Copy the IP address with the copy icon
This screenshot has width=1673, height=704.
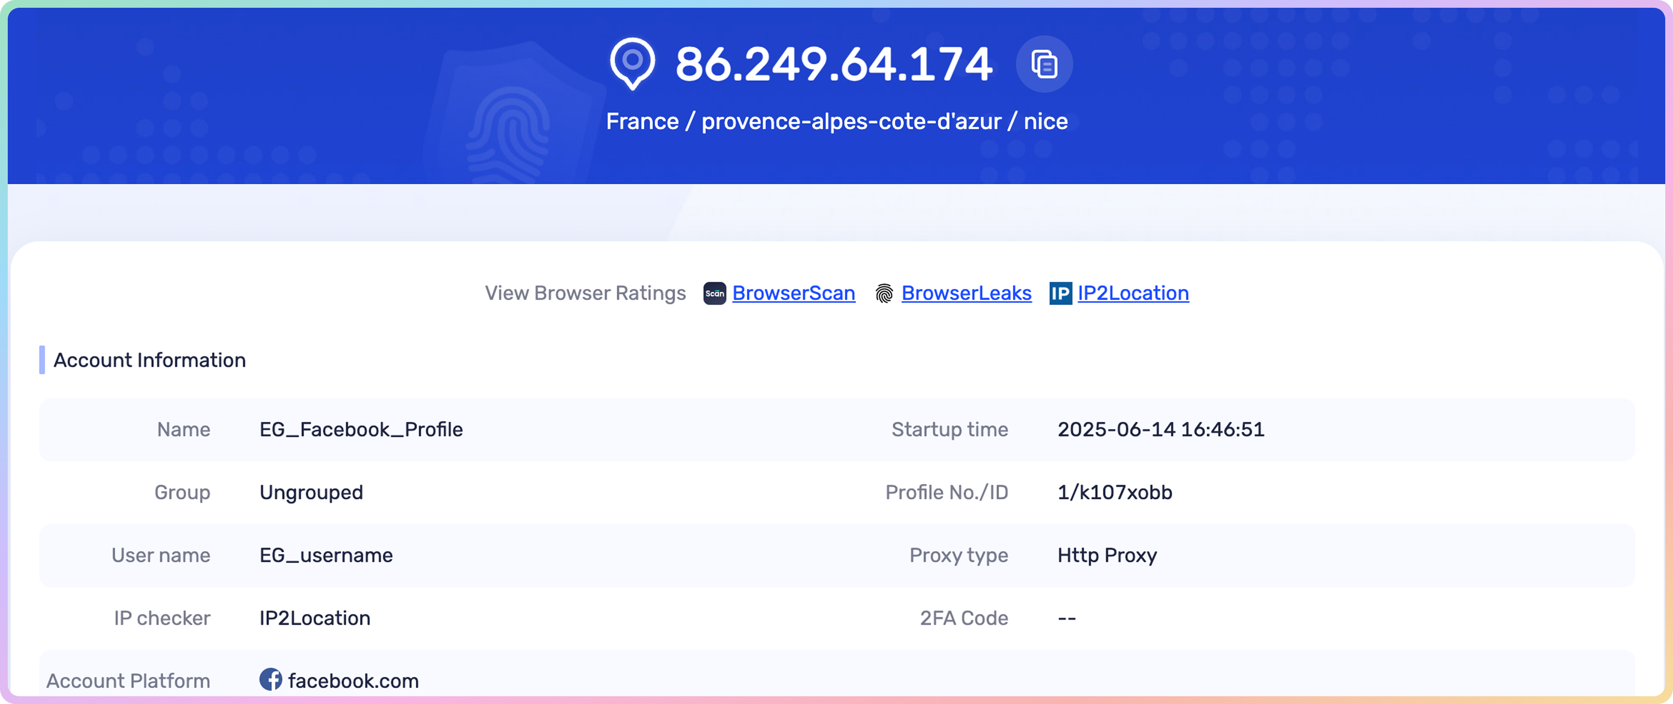(1044, 64)
